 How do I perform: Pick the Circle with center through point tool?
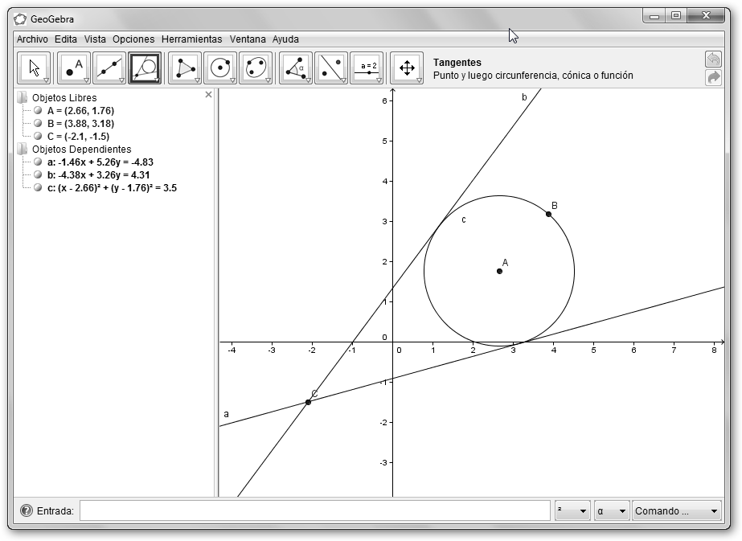coord(220,68)
